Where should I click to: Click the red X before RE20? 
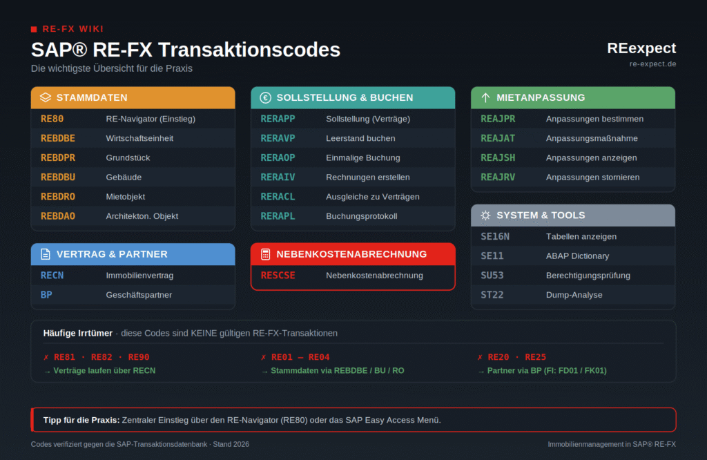(480, 357)
